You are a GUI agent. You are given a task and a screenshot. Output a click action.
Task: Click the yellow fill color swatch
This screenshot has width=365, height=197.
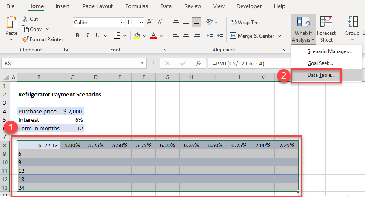coord(137,36)
